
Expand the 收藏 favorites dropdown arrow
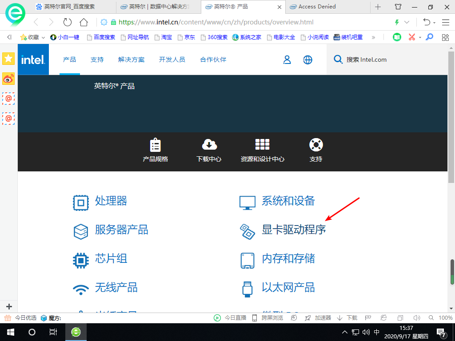click(x=43, y=37)
